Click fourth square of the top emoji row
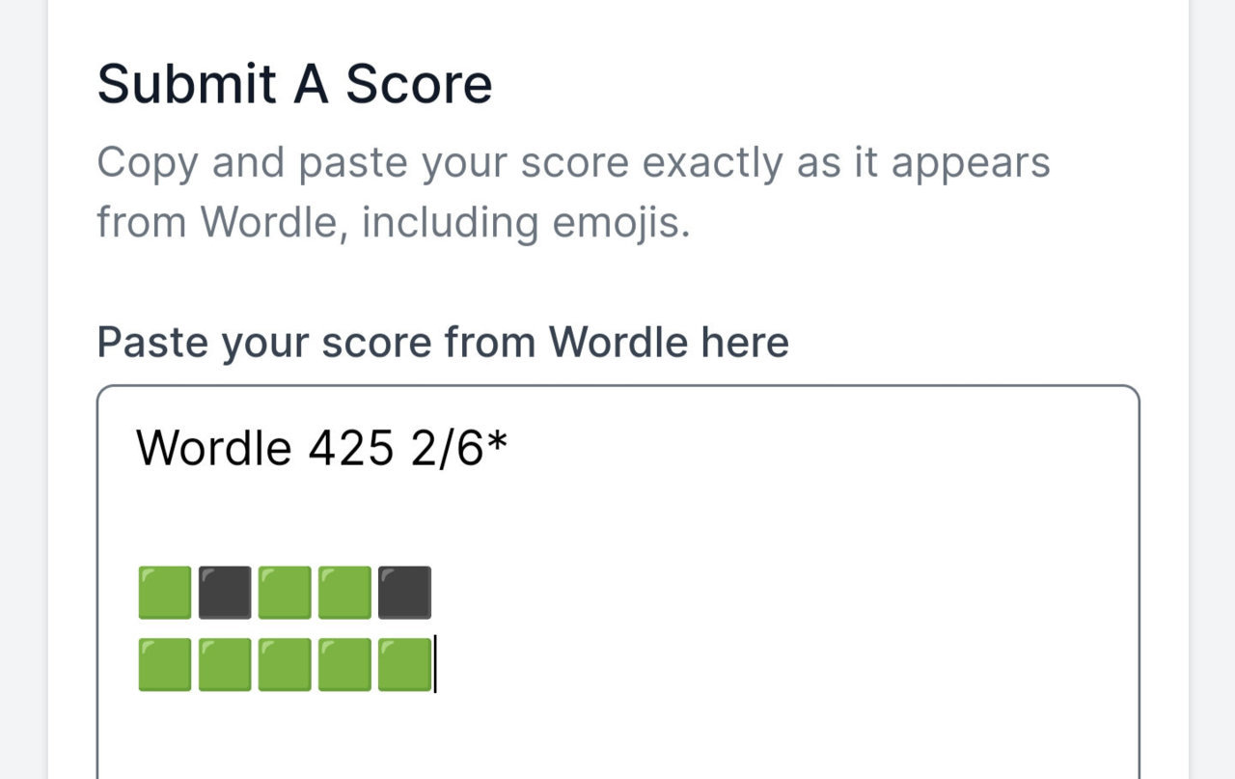The image size is (1235, 779). pyautogui.click(x=344, y=593)
